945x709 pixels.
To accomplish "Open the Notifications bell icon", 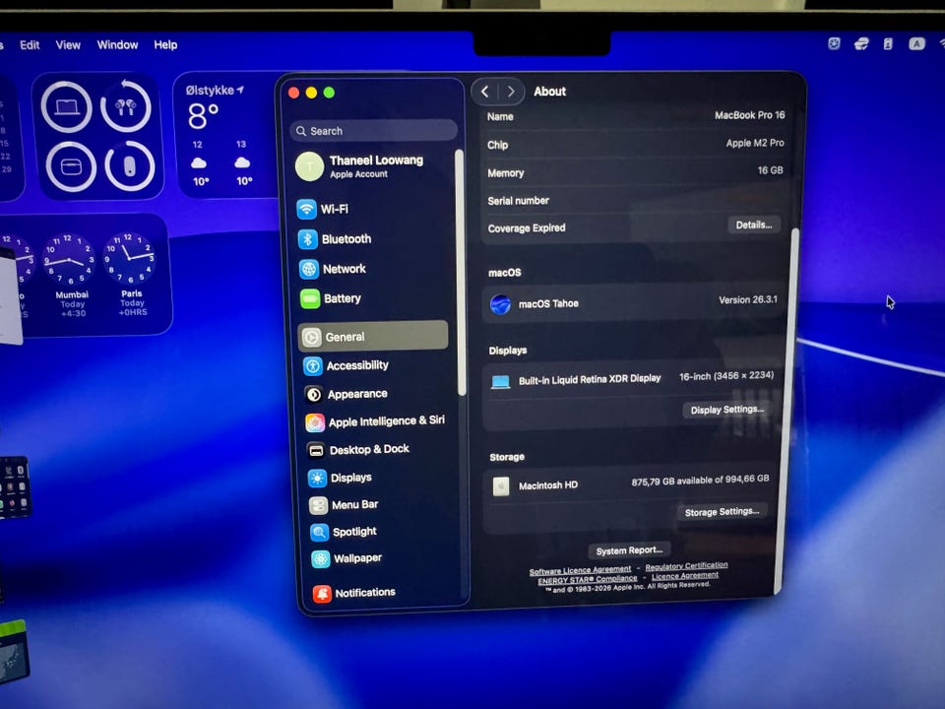I will [322, 594].
